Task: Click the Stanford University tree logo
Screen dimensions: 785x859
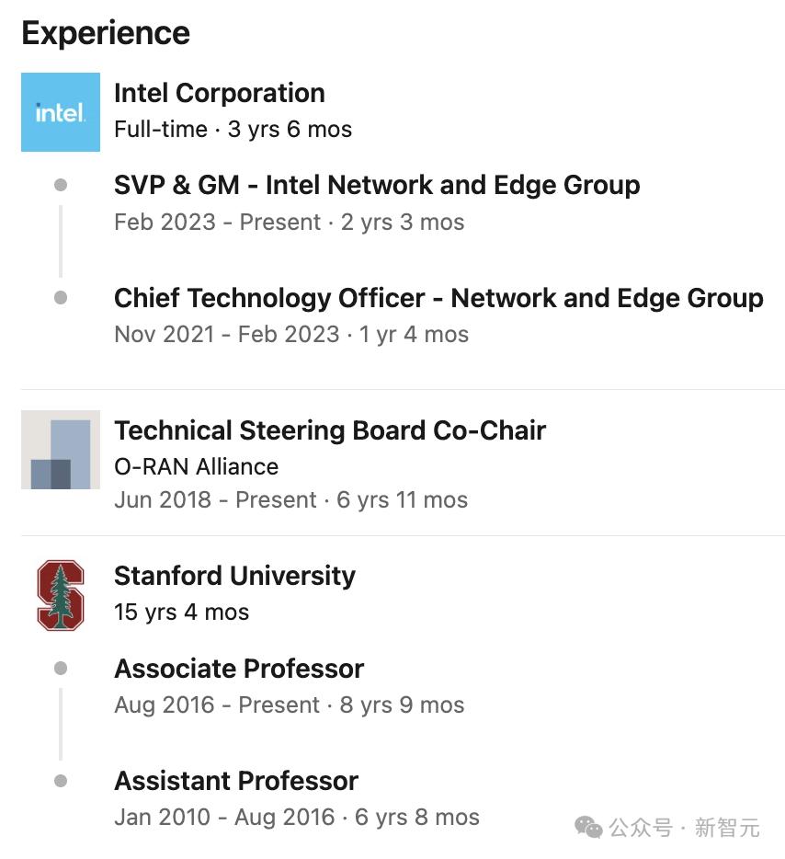Action: pyautogui.click(x=61, y=595)
